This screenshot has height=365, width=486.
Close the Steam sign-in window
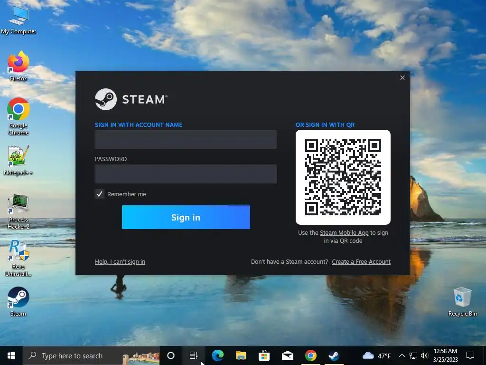point(402,77)
